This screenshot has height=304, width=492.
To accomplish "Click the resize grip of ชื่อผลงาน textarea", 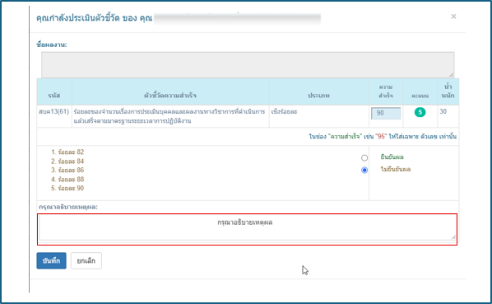I will tap(451, 75).
